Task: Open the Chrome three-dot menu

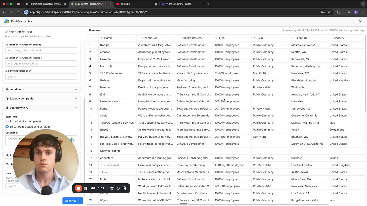Action: (x=363, y=12)
